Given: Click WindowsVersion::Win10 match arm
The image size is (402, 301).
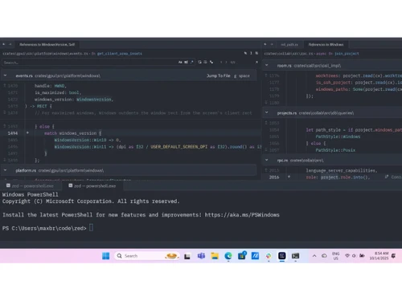Looking at the screenshot, I should pos(80,140).
